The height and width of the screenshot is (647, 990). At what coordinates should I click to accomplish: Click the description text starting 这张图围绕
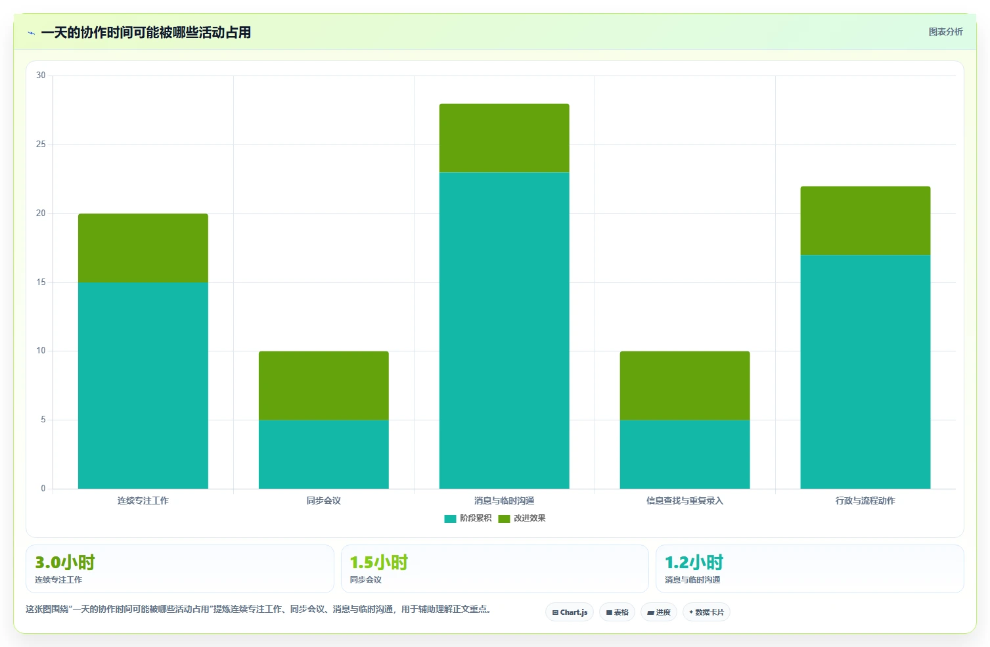[259, 609]
